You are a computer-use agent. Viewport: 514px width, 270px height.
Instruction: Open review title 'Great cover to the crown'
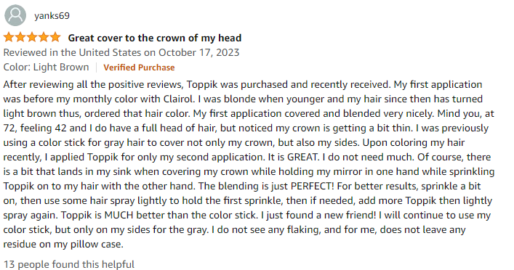pyautogui.click(x=155, y=38)
